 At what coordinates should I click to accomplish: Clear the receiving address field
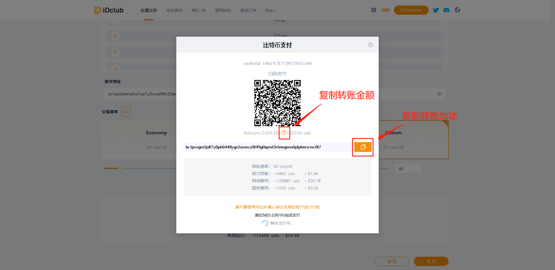point(439,94)
